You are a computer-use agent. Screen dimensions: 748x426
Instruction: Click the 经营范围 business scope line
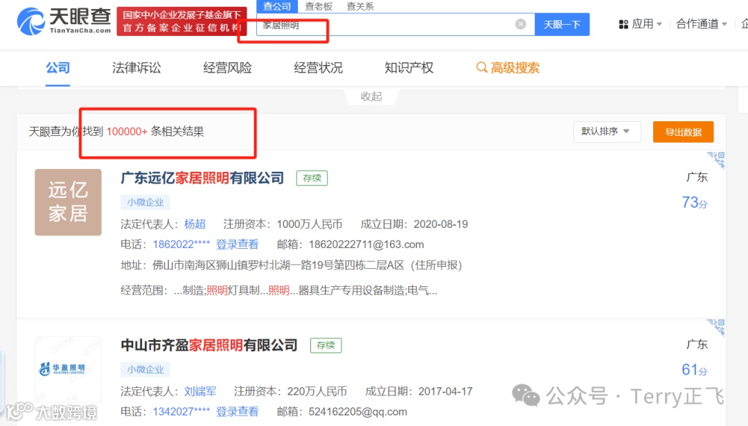pyautogui.click(x=279, y=290)
